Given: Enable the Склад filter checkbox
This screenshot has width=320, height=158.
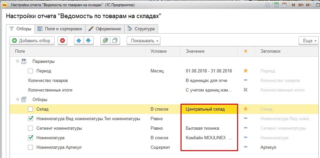Looking at the screenshot, I should pyautogui.click(x=31, y=109).
